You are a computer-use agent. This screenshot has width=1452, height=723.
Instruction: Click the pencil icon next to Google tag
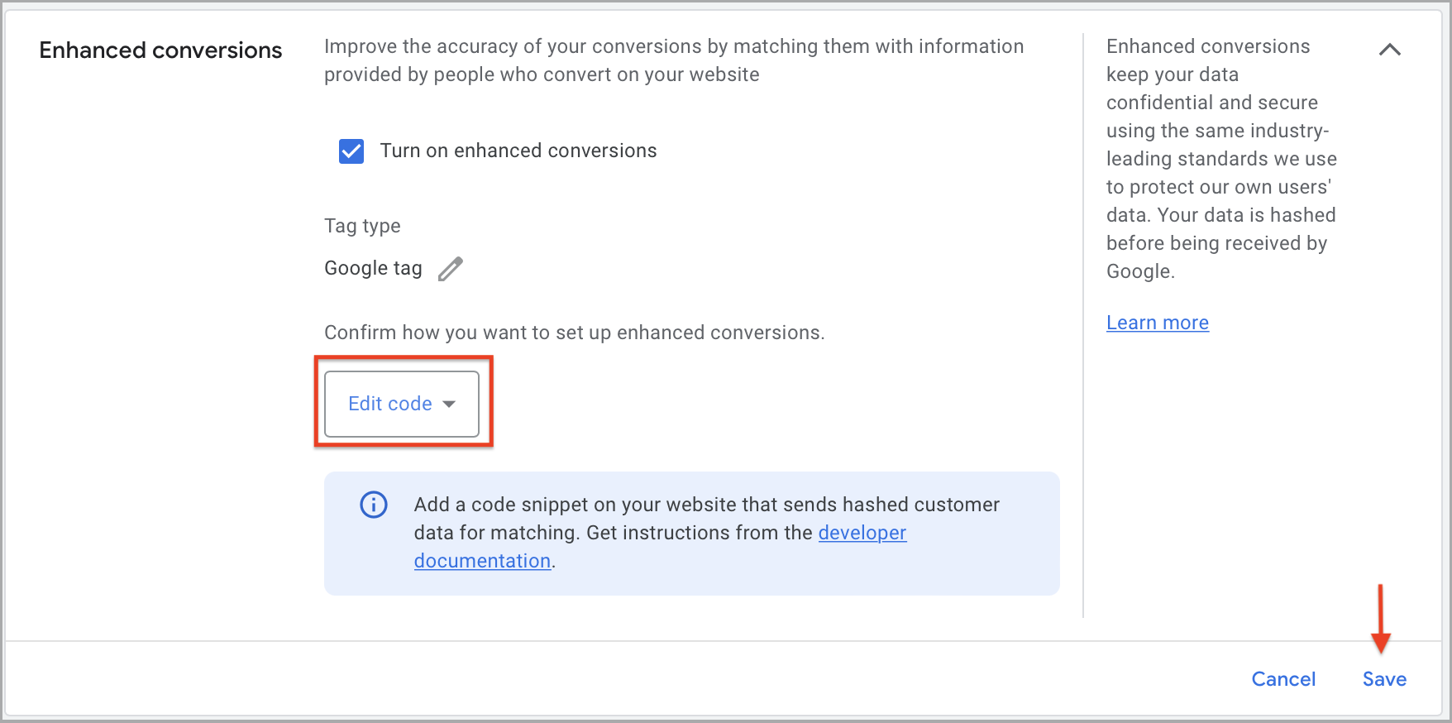(451, 269)
